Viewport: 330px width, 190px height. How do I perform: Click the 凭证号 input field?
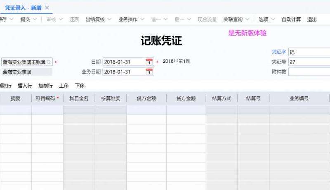click(x=309, y=62)
